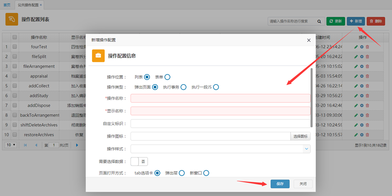The width and height of the screenshot is (392, 196).
Task: Click the dialog's vertical scrollbar
Action: [311, 97]
